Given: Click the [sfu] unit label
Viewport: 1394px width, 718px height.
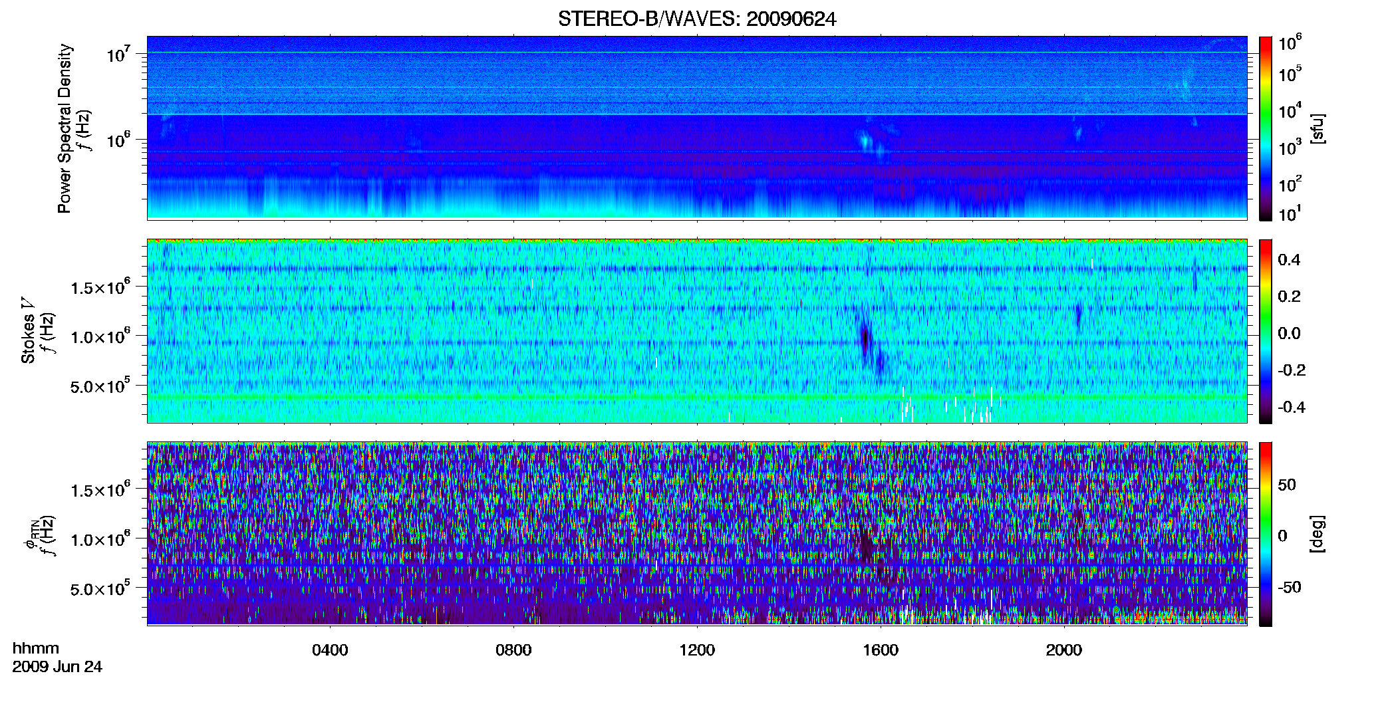Looking at the screenshot, I should [1318, 128].
